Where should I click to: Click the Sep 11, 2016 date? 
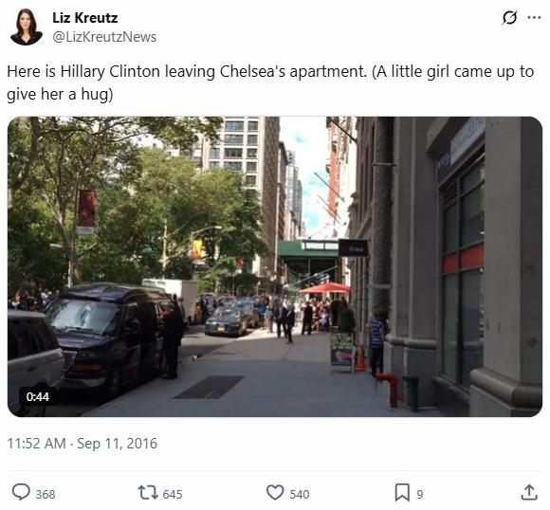(118, 444)
